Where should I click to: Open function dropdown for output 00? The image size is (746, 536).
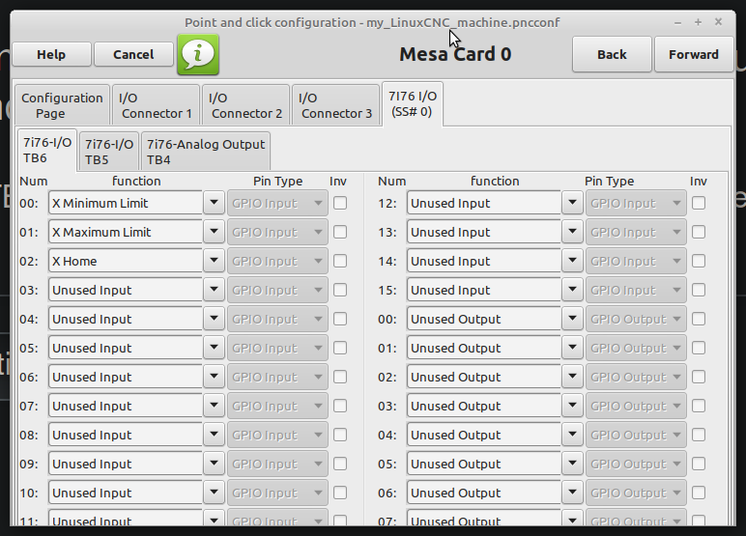572,319
